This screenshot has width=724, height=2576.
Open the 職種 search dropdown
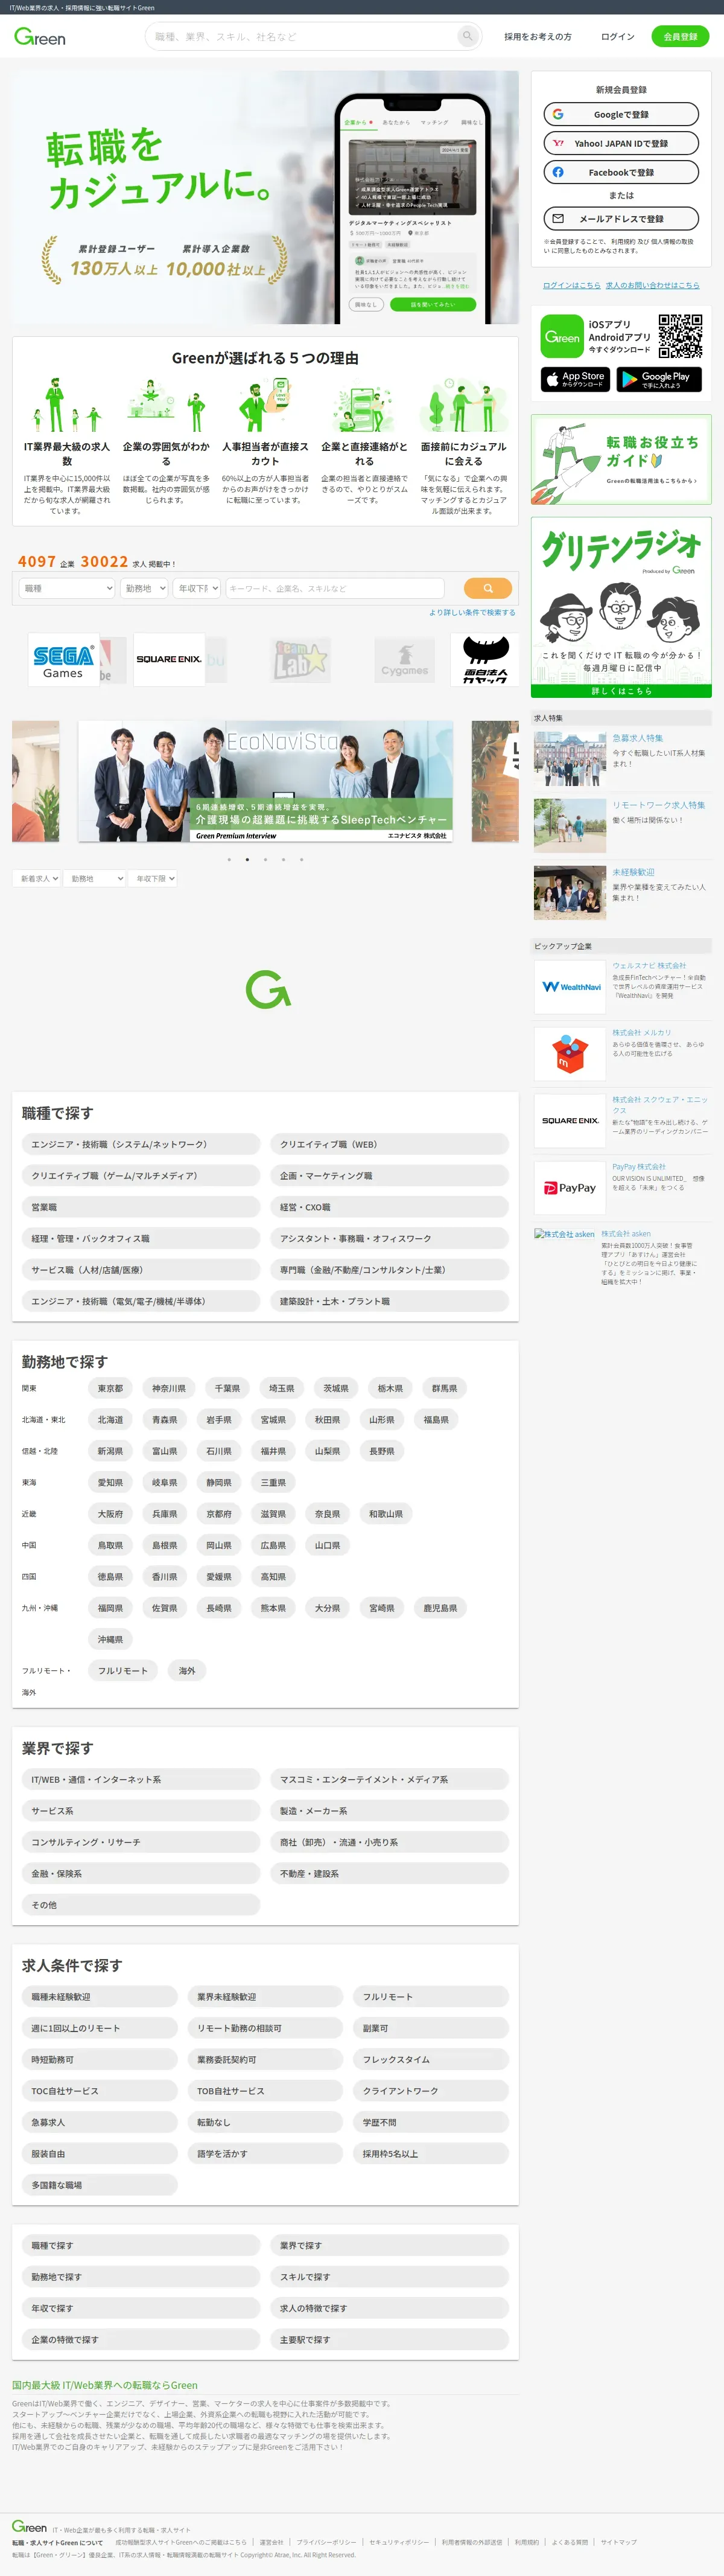click(x=67, y=588)
